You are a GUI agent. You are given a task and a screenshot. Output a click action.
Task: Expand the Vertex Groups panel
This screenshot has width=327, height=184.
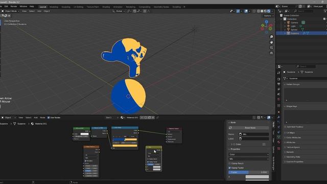tap(293, 84)
